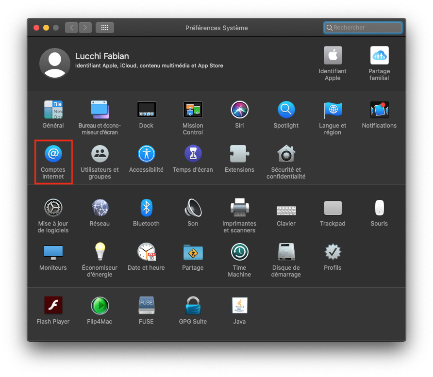
Task: Click the Identifiant Apple icon
Action: 333,56
